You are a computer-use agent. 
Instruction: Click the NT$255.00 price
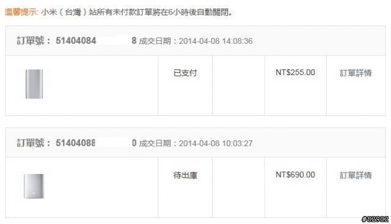point(295,73)
